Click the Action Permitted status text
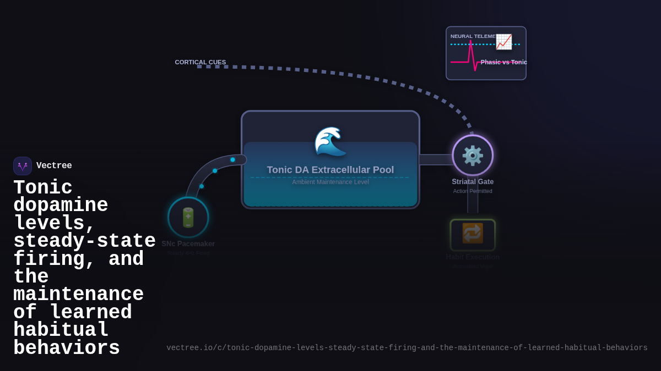Image resolution: width=661 pixels, height=371 pixels. pyautogui.click(x=473, y=191)
